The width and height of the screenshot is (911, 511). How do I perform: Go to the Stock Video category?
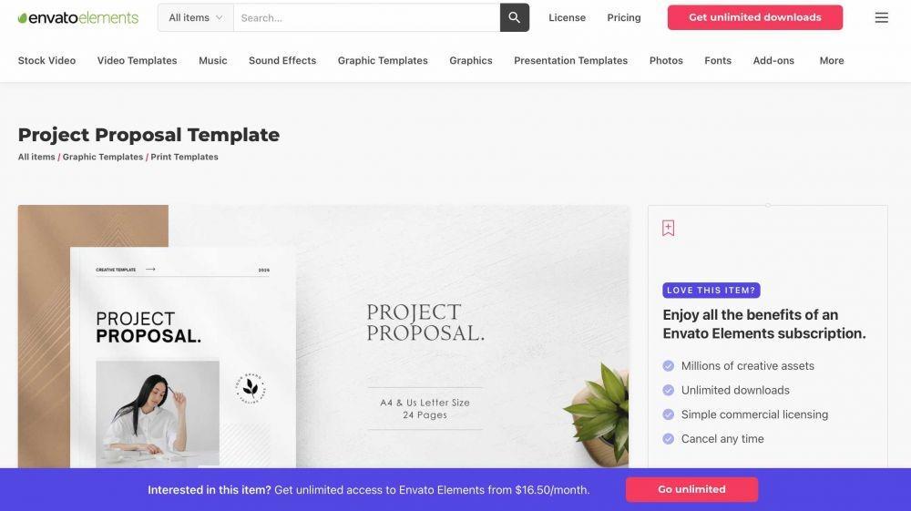pyautogui.click(x=46, y=60)
